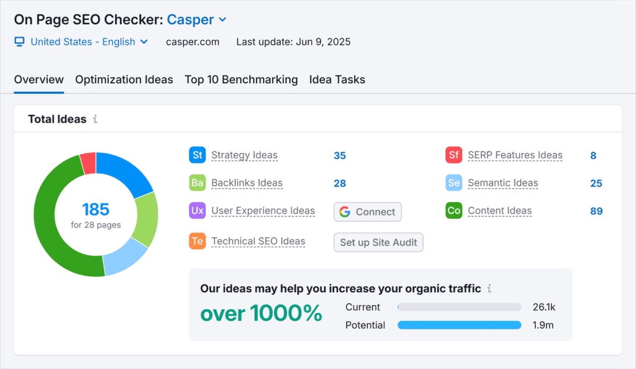Click the Technical SEO Ideas badge icon
Image resolution: width=636 pixels, height=369 pixels.
click(x=197, y=241)
